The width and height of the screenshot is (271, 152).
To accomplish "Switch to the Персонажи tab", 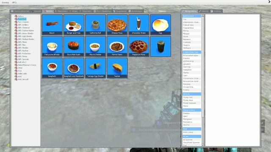I will [x=61, y=11].
